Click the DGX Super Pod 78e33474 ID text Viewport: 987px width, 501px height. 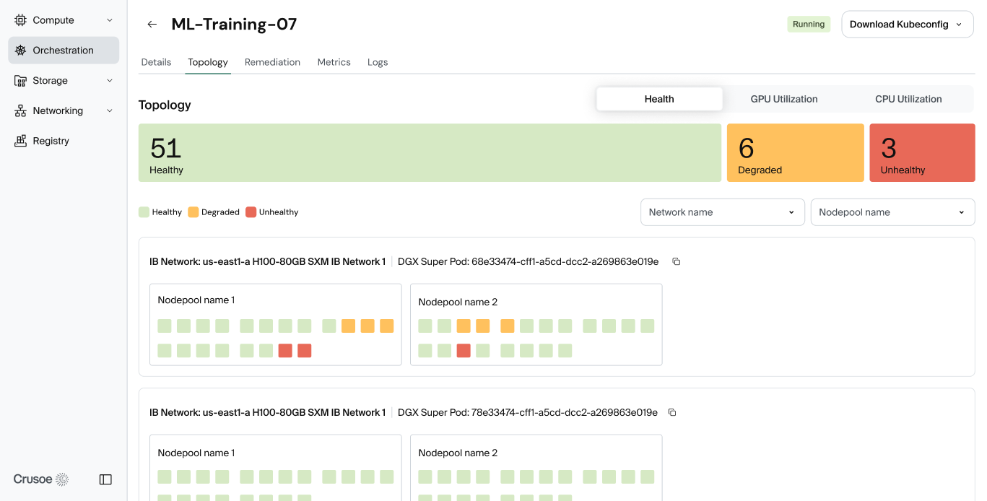(x=528, y=412)
